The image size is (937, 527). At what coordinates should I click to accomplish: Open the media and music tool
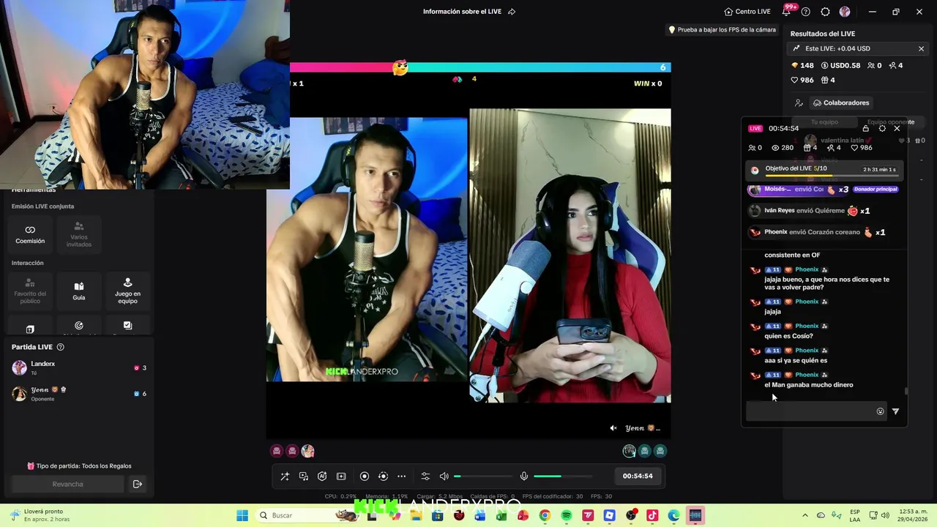coord(304,476)
